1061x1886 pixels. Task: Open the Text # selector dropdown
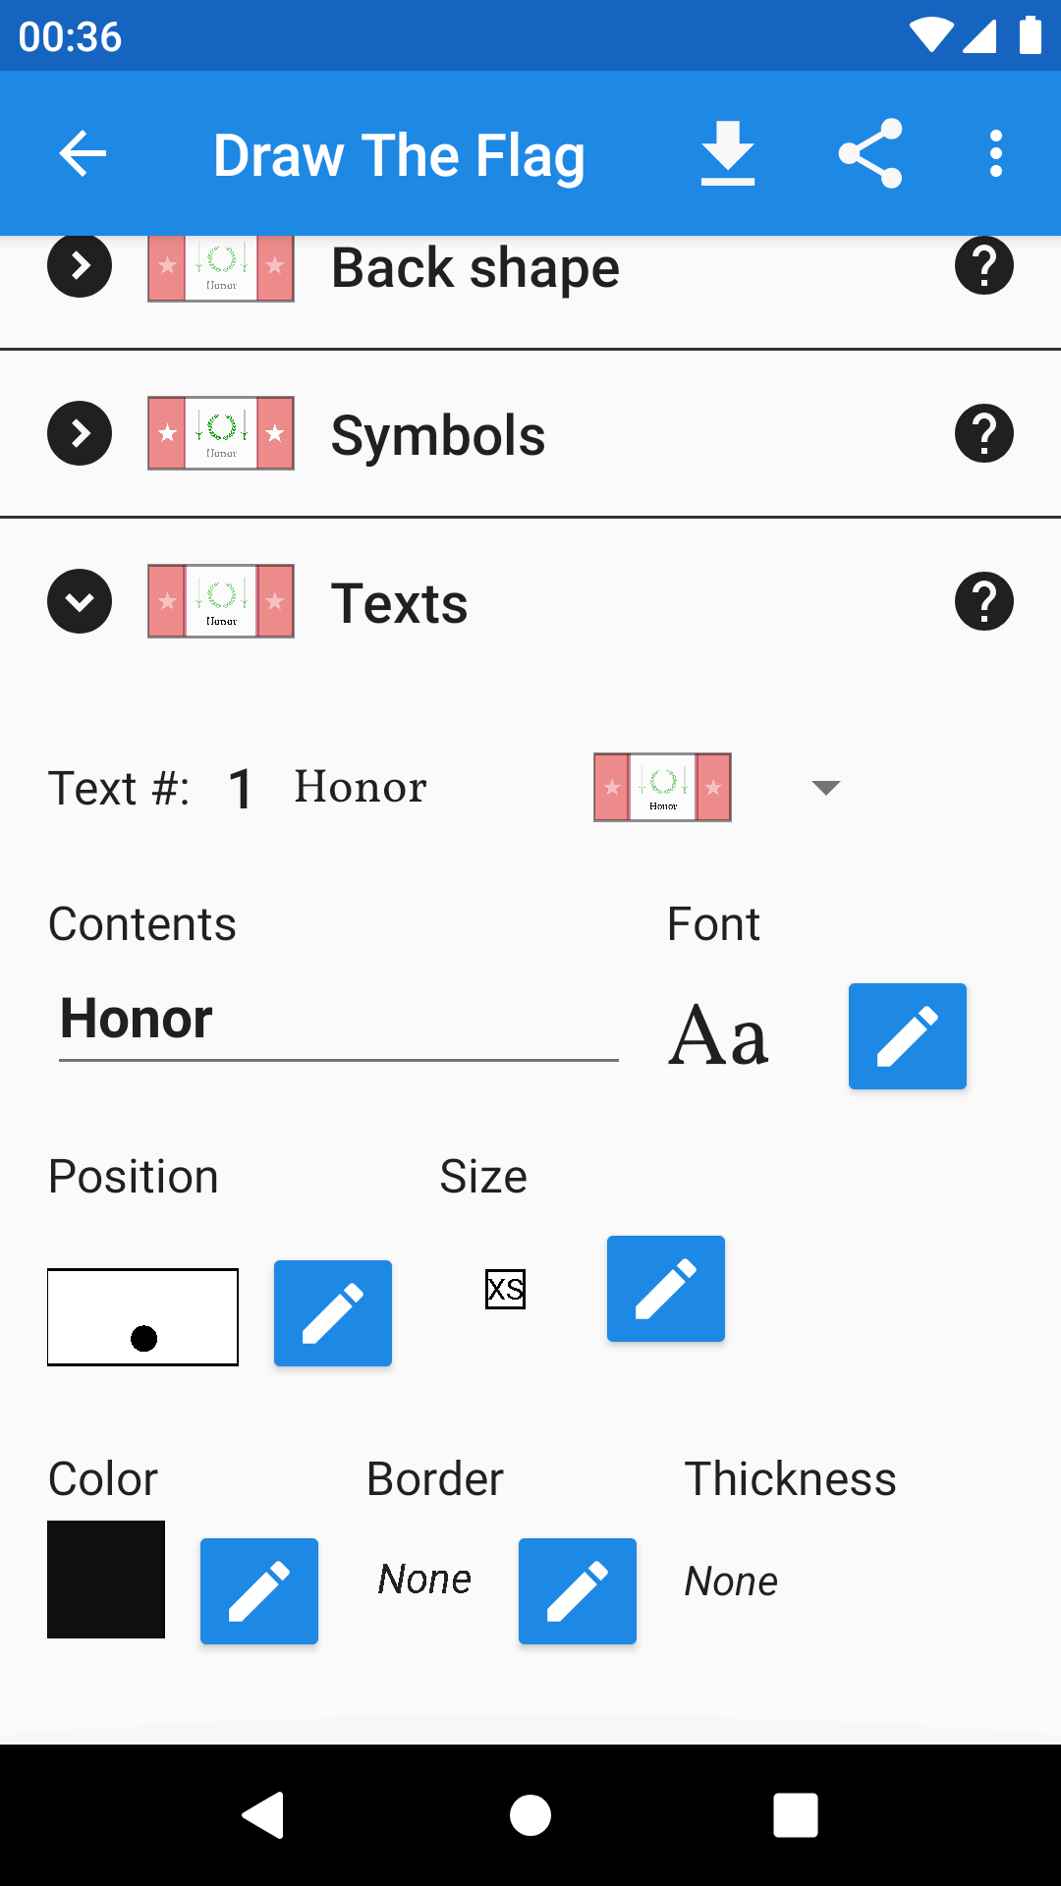(x=826, y=788)
